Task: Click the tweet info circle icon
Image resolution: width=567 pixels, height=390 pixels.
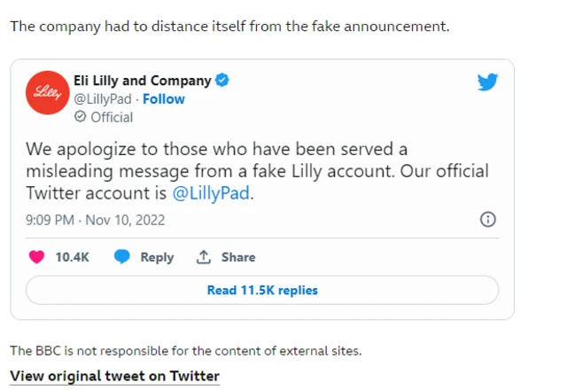Action: [x=487, y=220]
